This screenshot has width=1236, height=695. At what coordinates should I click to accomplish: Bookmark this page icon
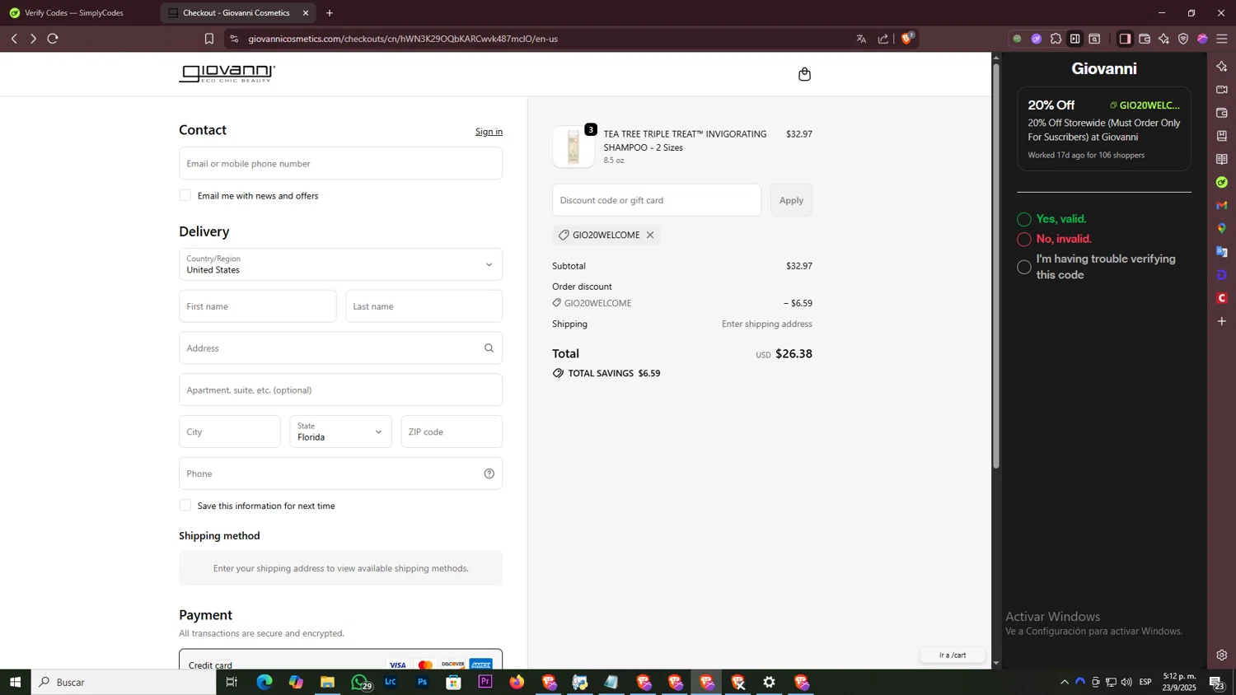(209, 39)
